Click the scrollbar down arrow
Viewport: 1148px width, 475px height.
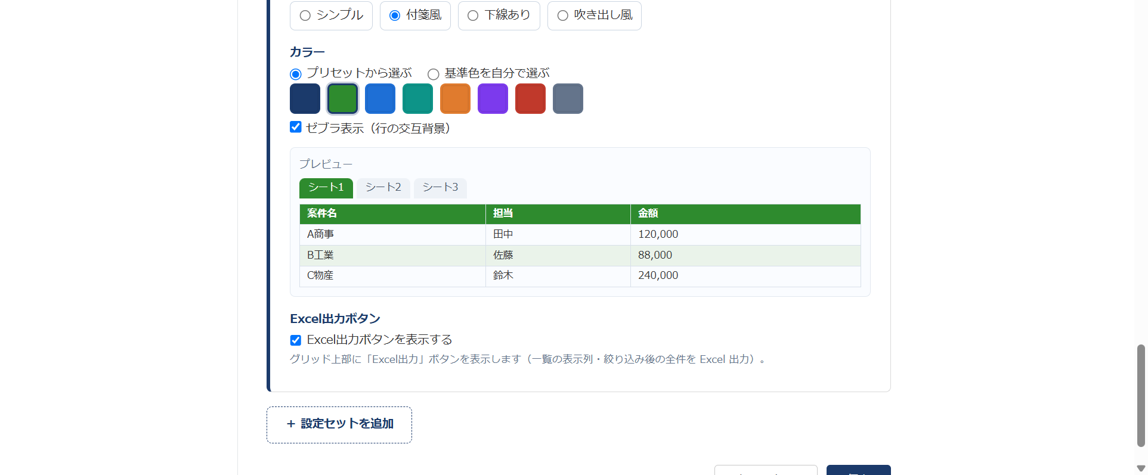point(1141,468)
